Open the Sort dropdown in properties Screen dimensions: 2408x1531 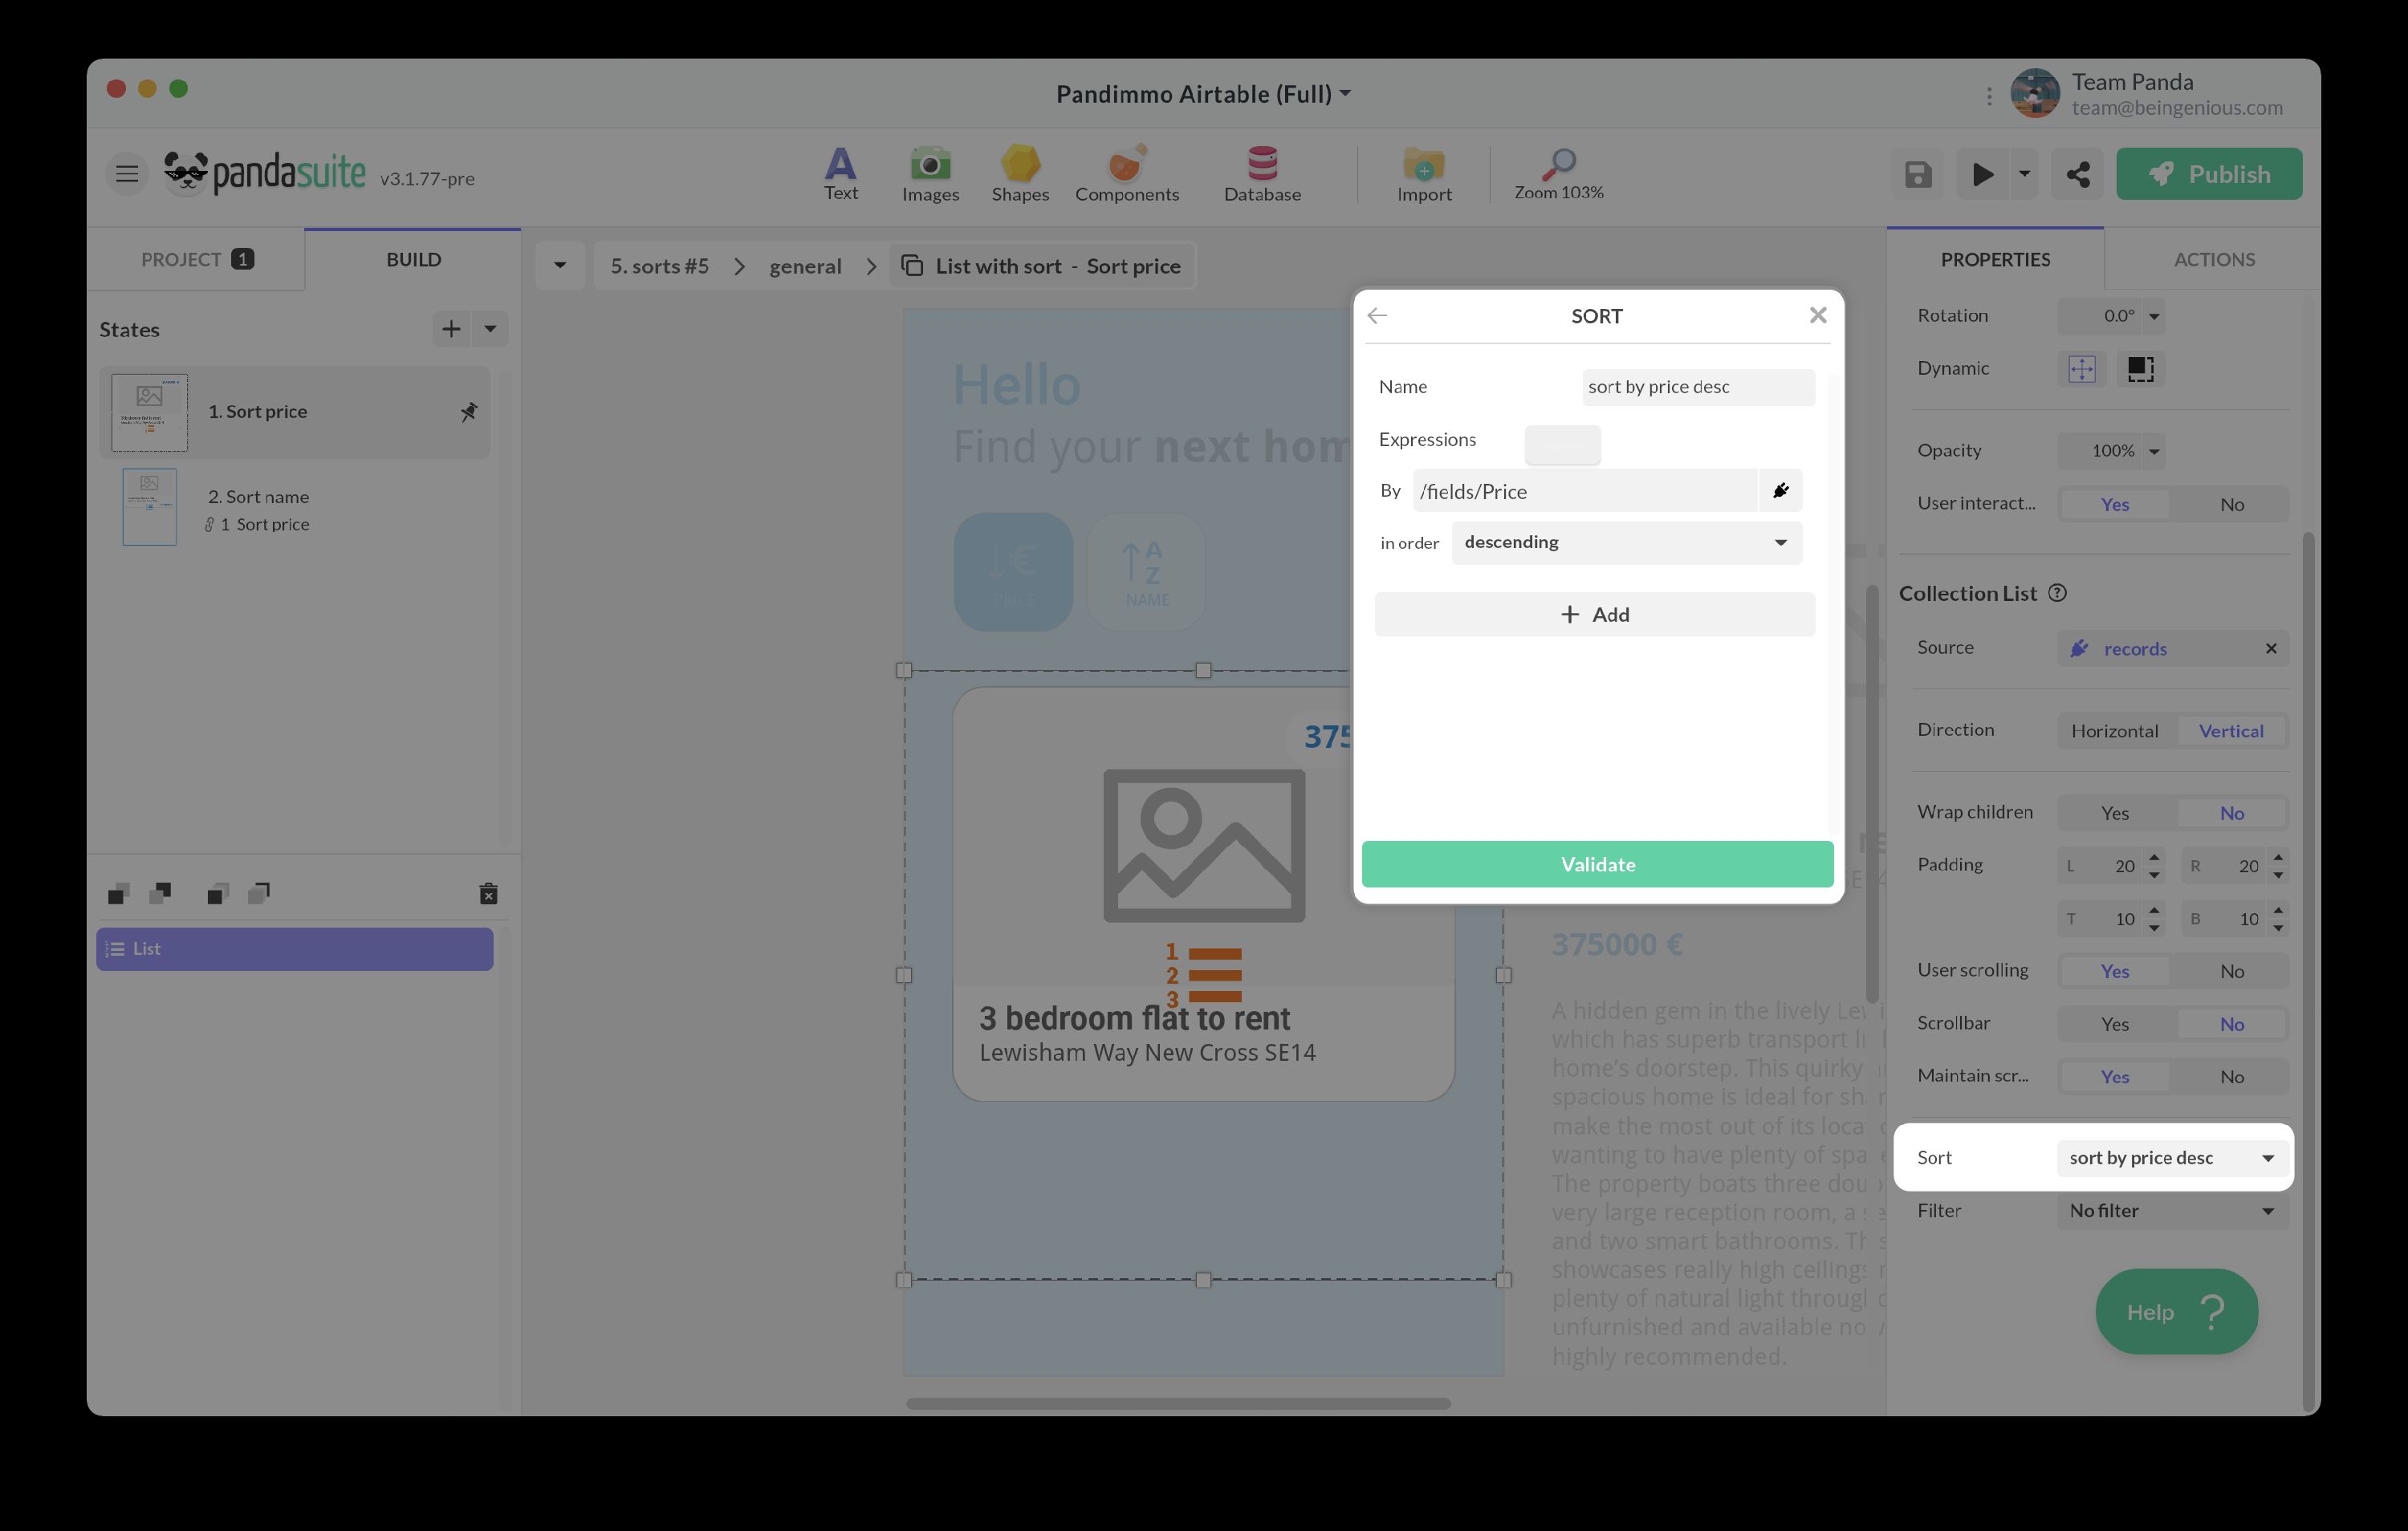[x=2171, y=1158]
